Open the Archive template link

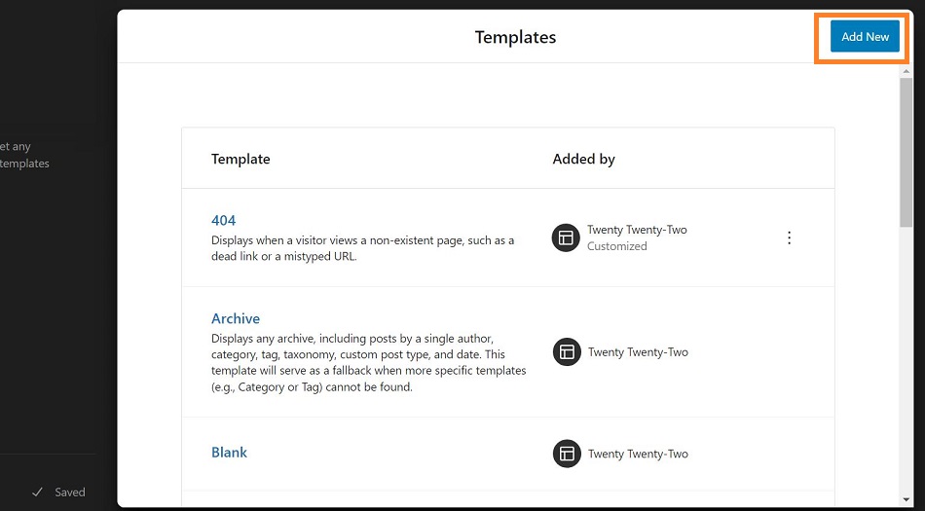tap(236, 319)
